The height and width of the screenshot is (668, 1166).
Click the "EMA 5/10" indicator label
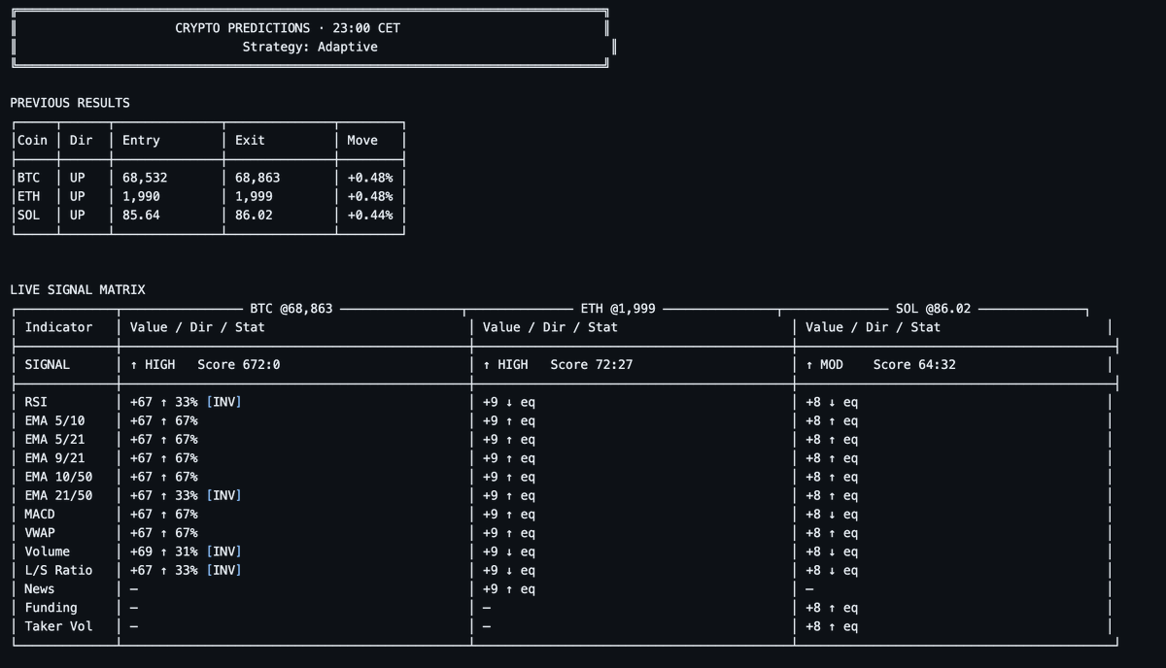(54, 420)
